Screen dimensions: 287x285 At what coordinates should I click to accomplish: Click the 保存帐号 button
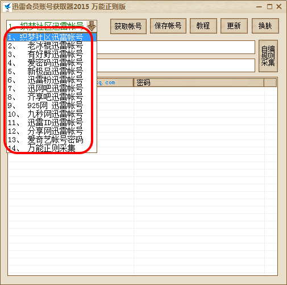point(168,26)
